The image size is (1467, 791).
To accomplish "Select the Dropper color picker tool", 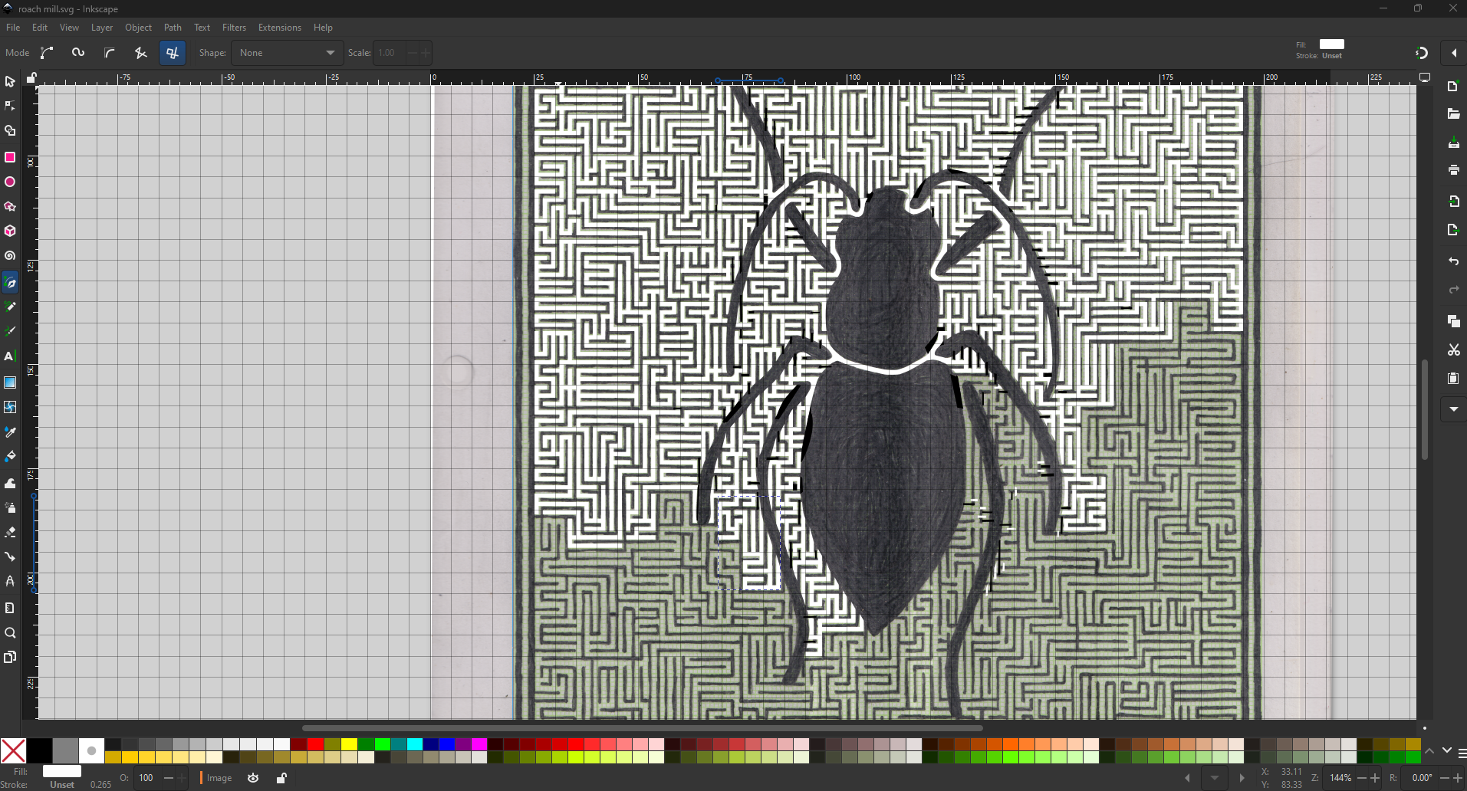I will pos(10,432).
